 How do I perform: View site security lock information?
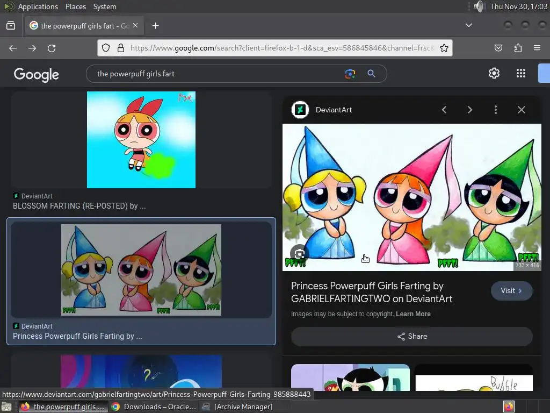point(121,48)
